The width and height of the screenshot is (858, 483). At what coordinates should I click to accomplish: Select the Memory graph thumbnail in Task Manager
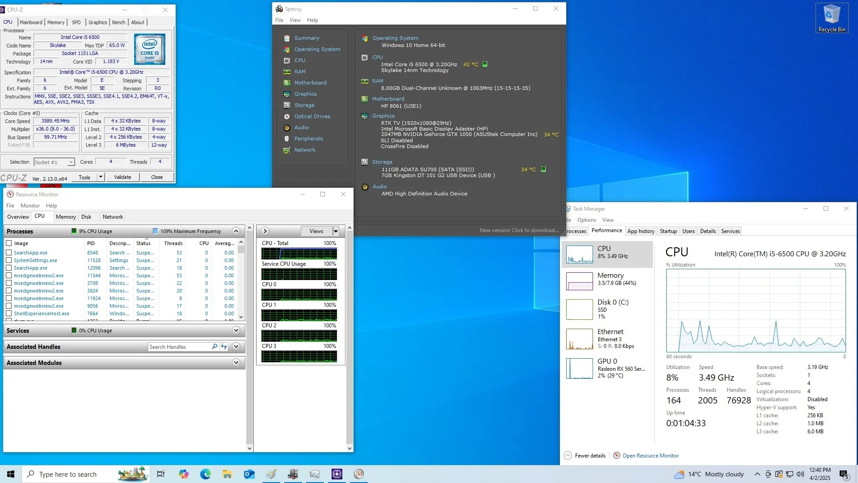point(580,281)
